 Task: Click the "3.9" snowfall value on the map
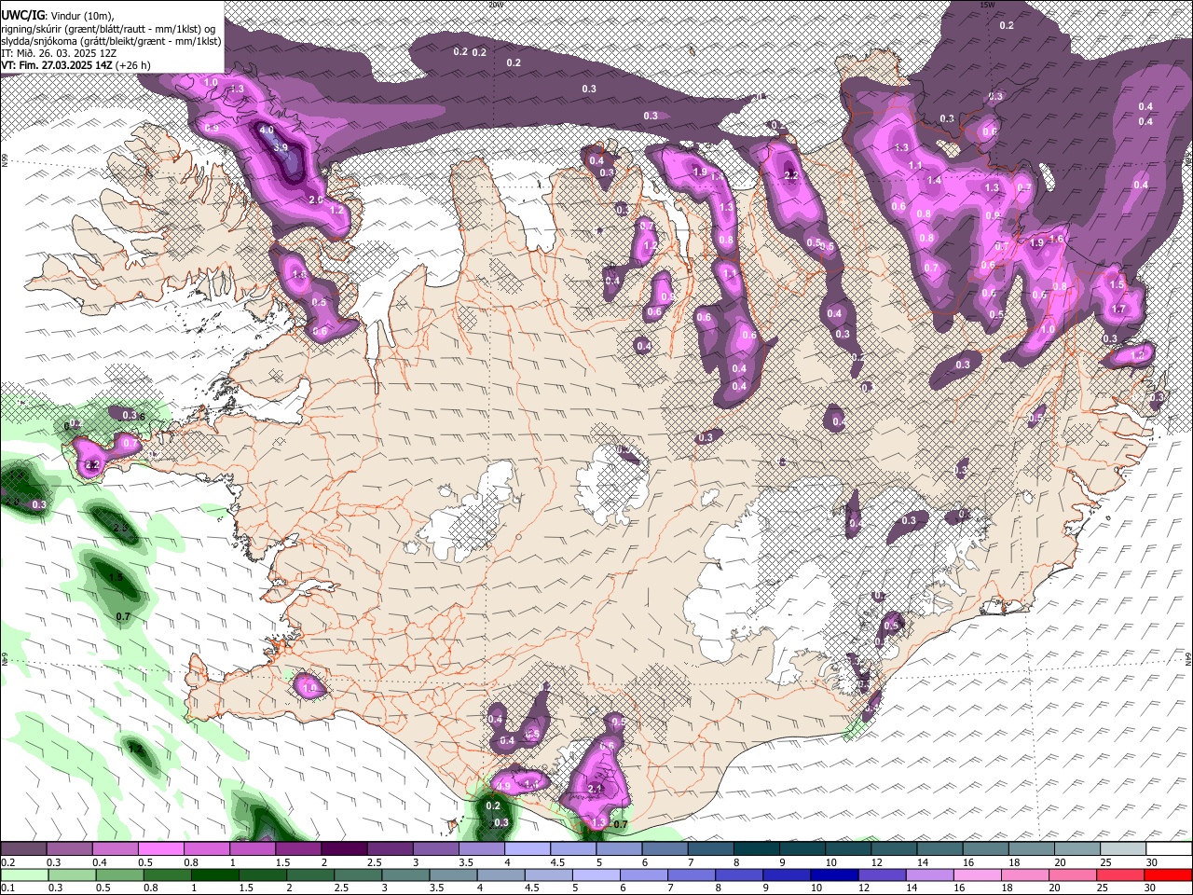coord(281,147)
